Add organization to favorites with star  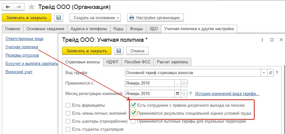click(x=32, y=7)
